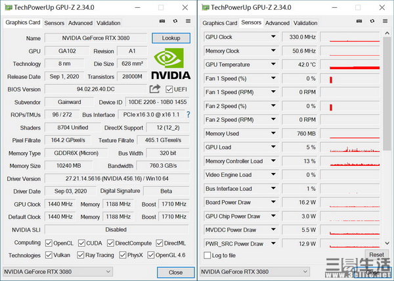
Task: Open the Fan 1 Speed (%) dropdown
Action: pyautogui.click(x=273, y=78)
